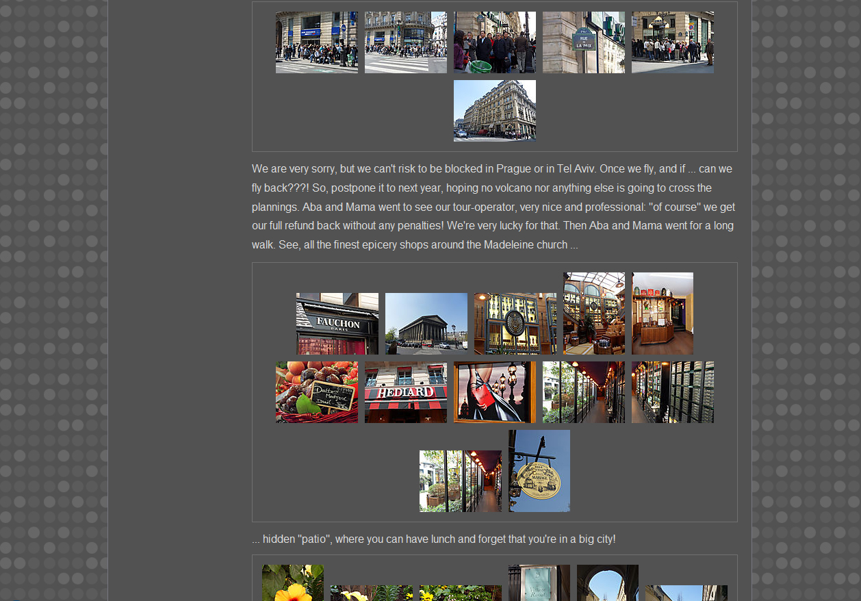861x601 pixels.
Task: Open the dates fruit basket photo
Action: click(x=316, y=392)
